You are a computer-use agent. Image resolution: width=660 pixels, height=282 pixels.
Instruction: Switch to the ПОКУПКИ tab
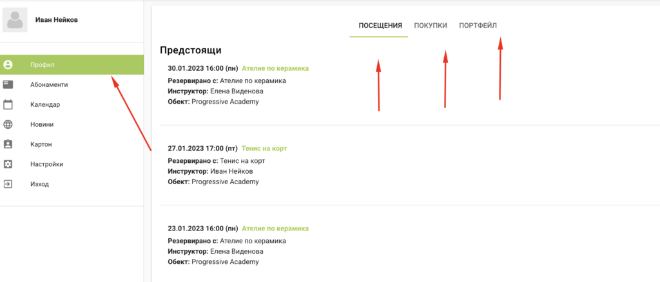[431, 26]
